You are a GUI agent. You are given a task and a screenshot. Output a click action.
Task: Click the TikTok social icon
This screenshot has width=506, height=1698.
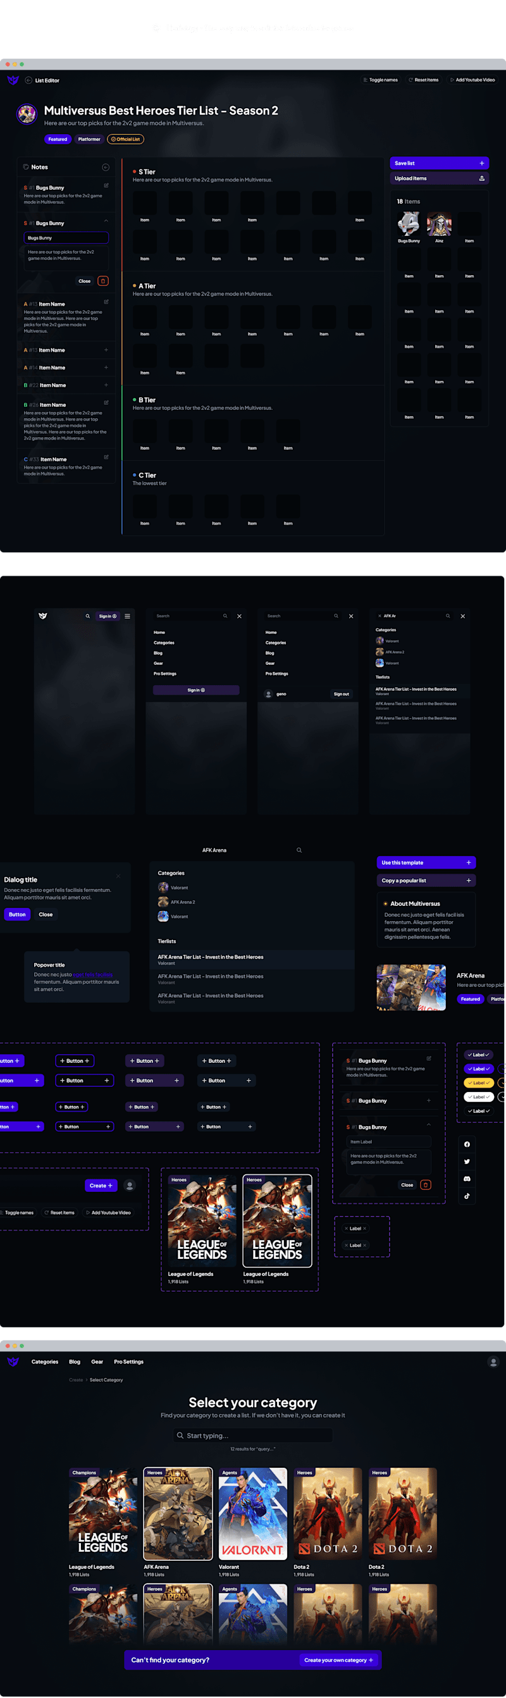tap(467, 1196)
